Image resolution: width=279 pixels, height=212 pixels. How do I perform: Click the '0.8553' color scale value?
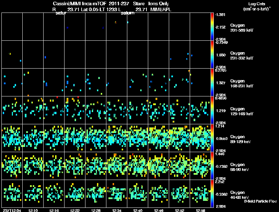(x=222, y=139)
